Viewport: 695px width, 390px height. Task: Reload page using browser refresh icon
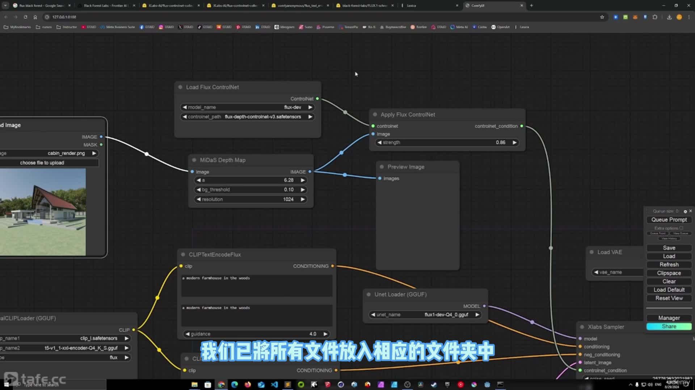[x=25, y=17]
